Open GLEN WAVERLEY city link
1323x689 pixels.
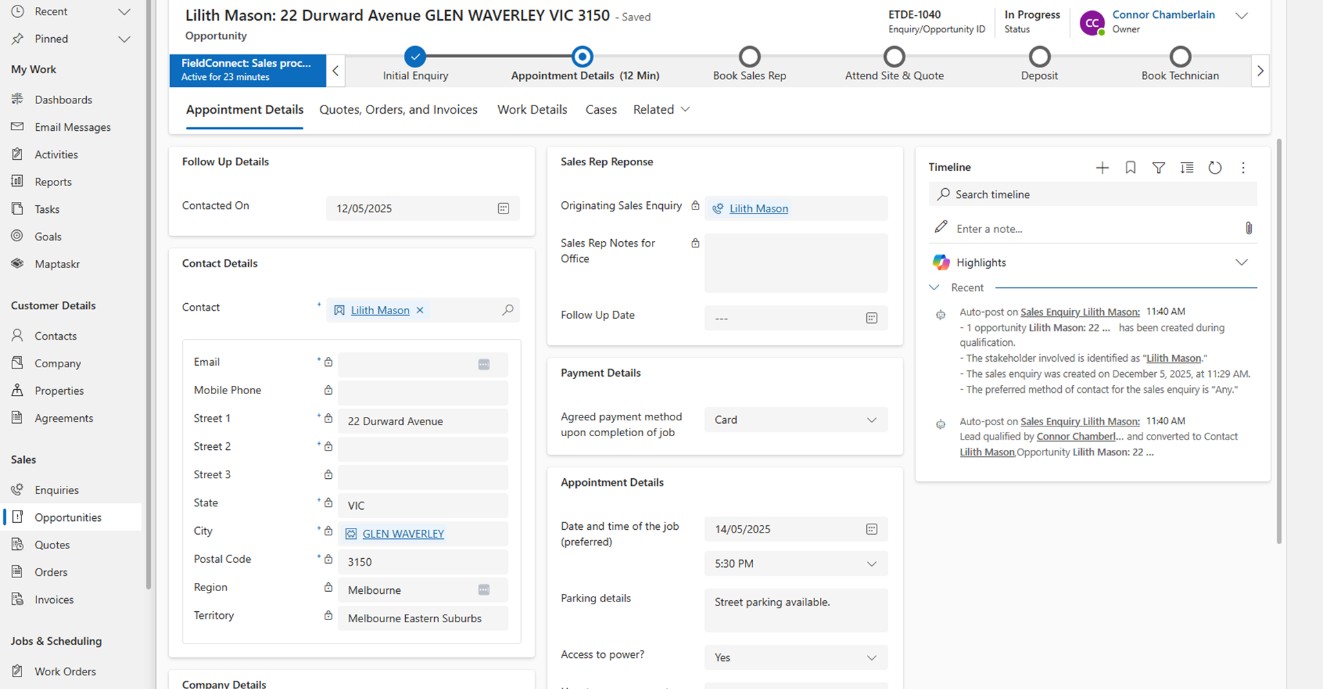click(x=403, y=534)
